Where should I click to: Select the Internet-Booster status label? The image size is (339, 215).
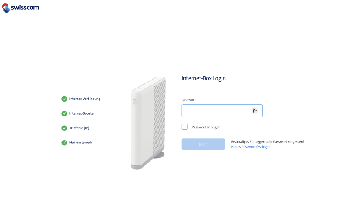pyautogui.click(x=82, y=113)
